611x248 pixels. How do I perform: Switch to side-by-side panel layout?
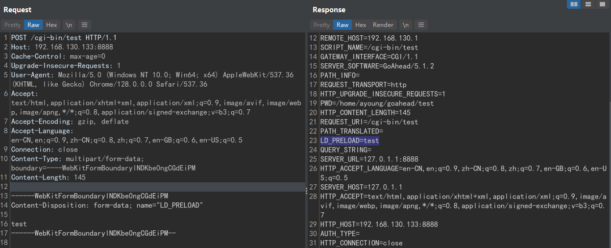(x=574, y=4)
